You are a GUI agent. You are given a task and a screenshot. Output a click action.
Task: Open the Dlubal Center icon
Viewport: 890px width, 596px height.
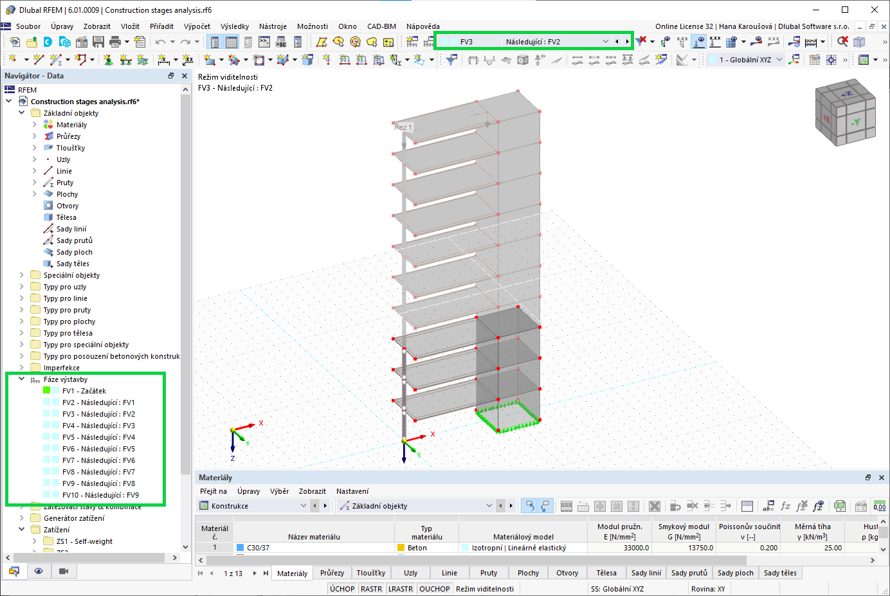point(48,42)
